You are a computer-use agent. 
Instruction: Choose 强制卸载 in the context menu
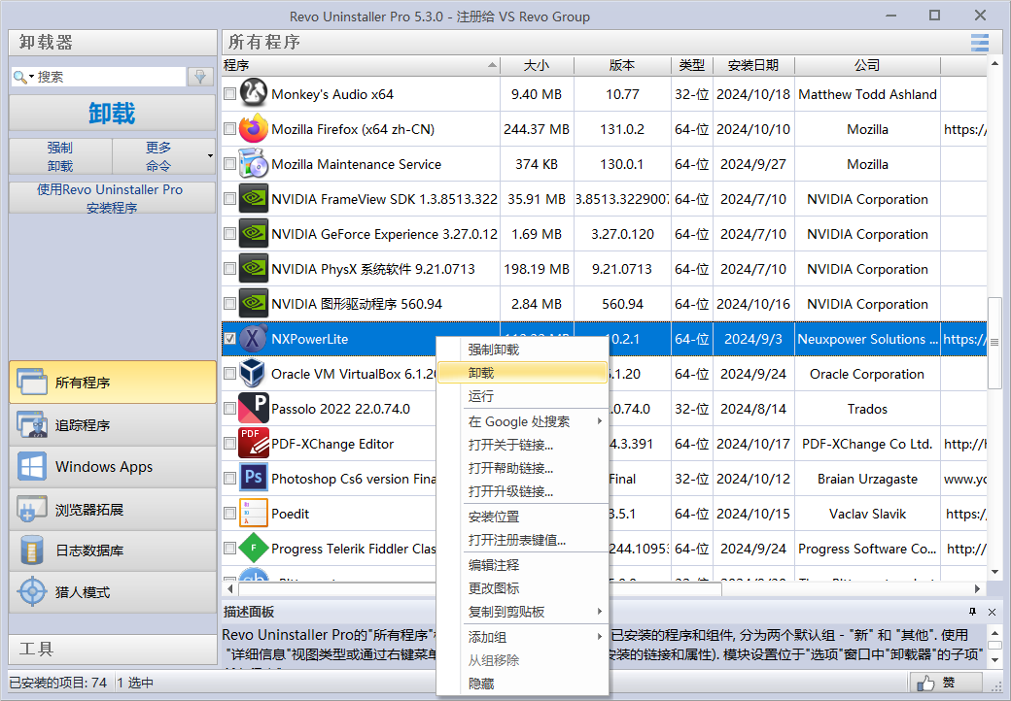(523, 350)
